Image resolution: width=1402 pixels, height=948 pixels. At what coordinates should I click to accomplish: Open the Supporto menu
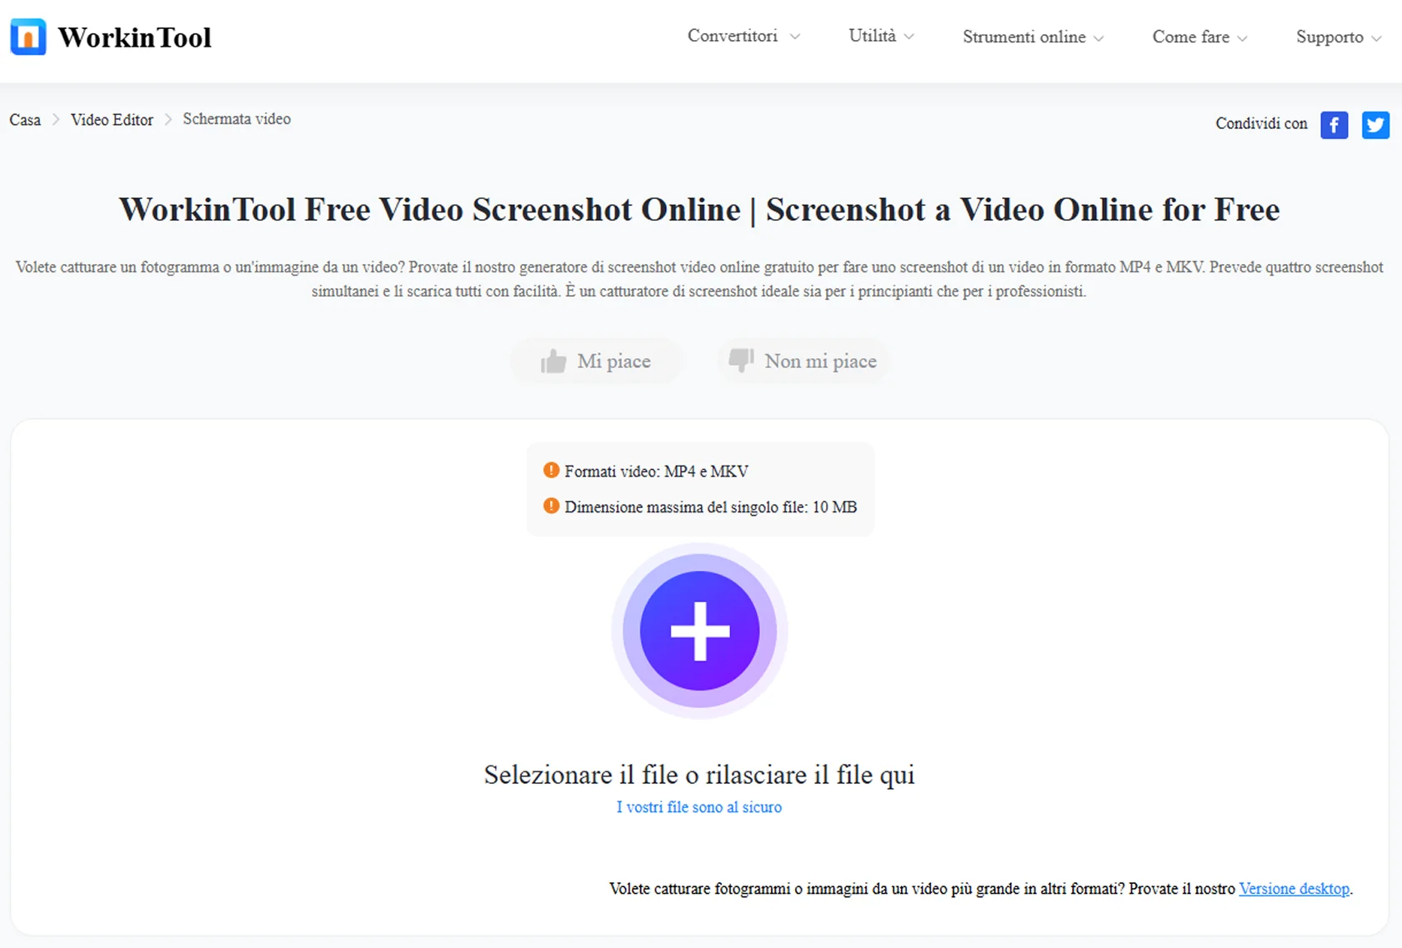(x=1337, y=37)
